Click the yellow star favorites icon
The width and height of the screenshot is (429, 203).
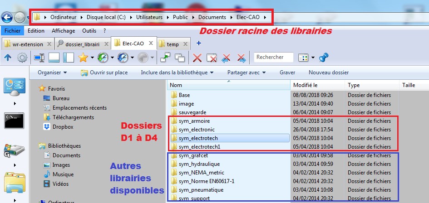point(83,58)
